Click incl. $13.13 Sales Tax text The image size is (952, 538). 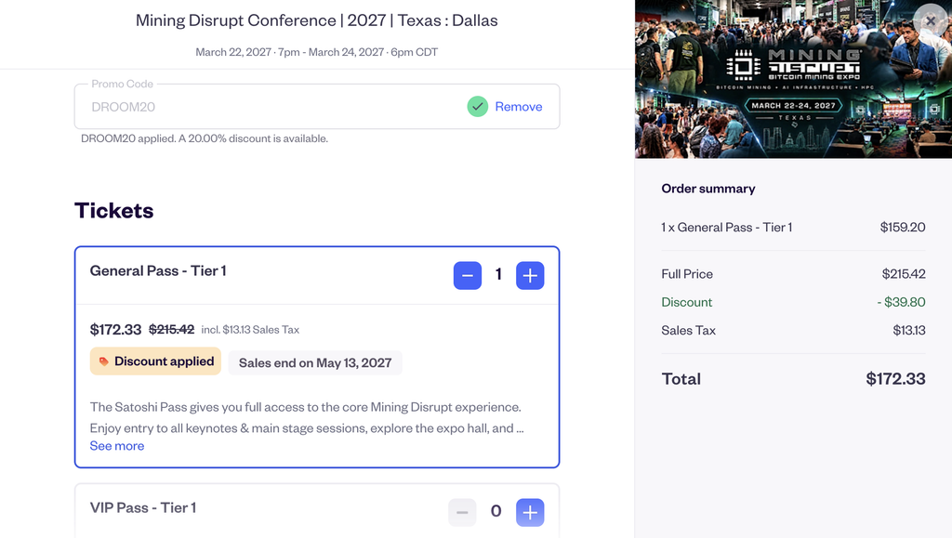250,329
